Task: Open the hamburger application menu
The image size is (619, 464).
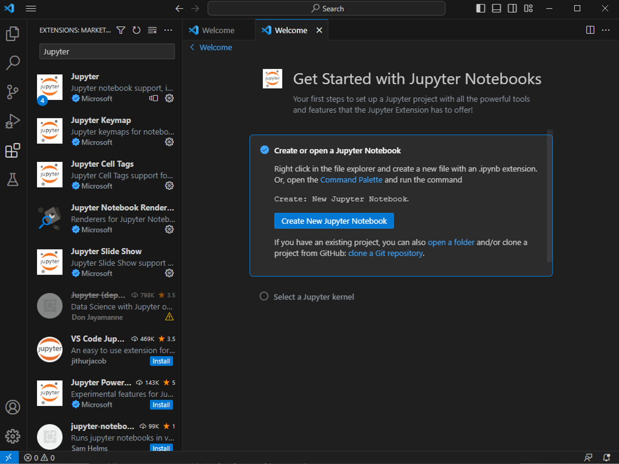Action: pyautogui.click(x=31, y=9)
